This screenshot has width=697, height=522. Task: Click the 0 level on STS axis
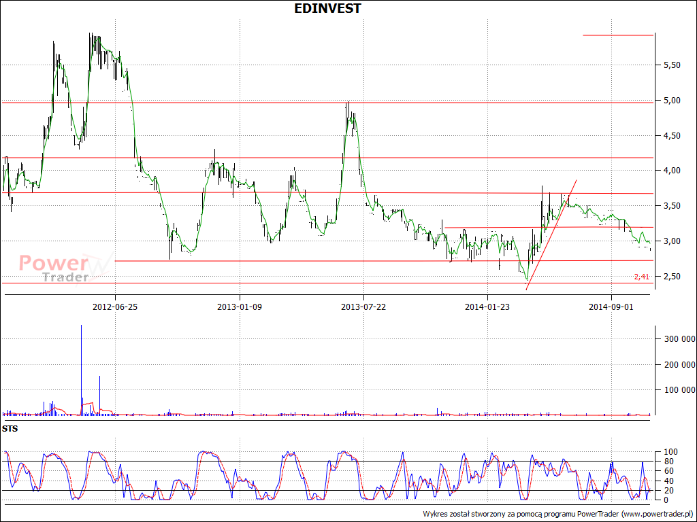[x=666, y=500]
